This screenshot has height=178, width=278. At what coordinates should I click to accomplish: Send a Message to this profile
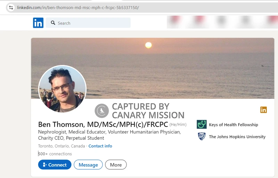(x=88, y=165)
